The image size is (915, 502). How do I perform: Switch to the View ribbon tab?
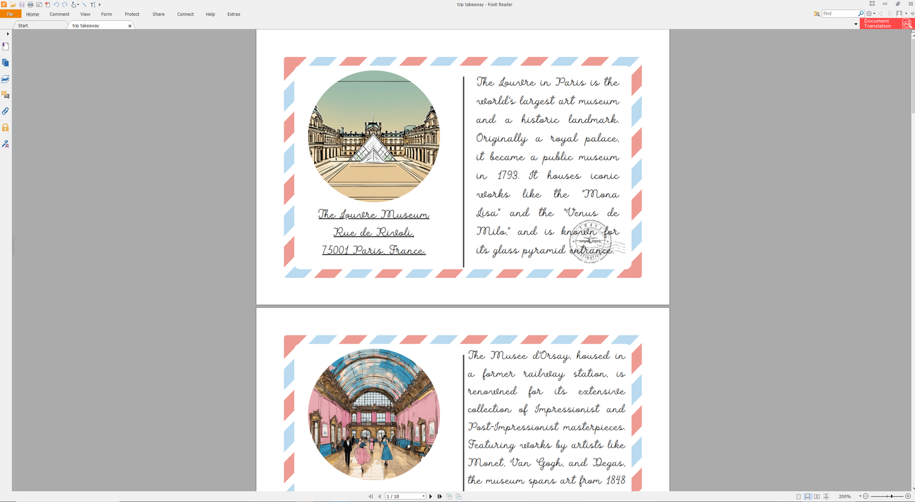coord(85,14)
